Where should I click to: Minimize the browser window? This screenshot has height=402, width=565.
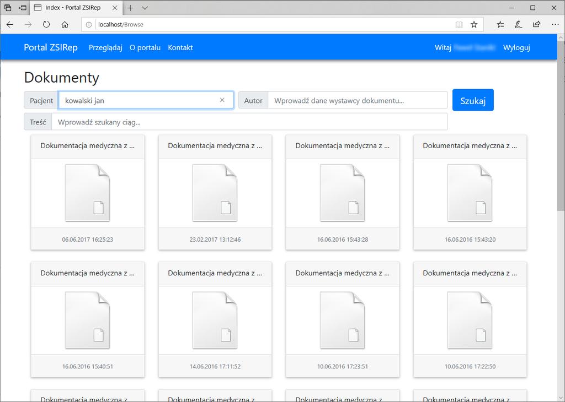tap(512, 8)
